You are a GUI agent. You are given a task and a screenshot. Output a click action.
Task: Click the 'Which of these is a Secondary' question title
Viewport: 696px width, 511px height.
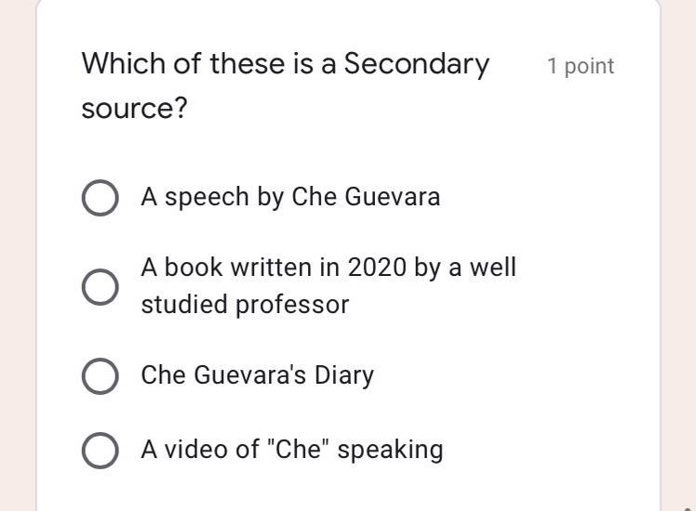point(285,64)
